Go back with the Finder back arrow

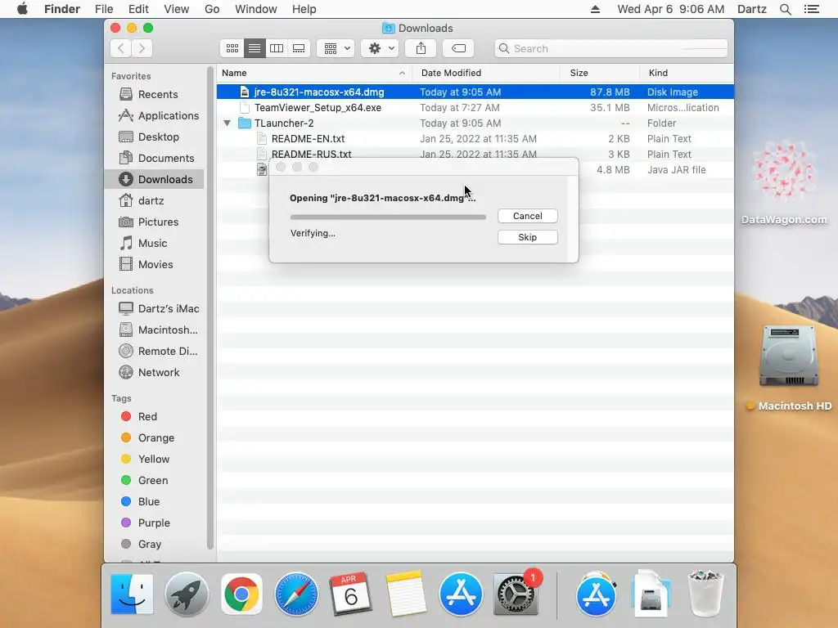[x=121, y=48]
